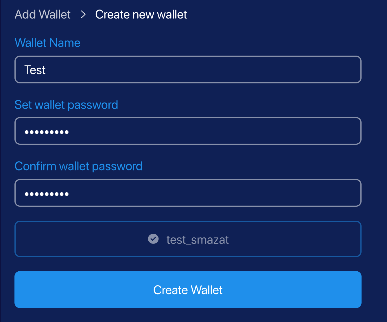Focus the Confirm wallet password field
This screenshot has width=387, height=322.
click(188, 193)
